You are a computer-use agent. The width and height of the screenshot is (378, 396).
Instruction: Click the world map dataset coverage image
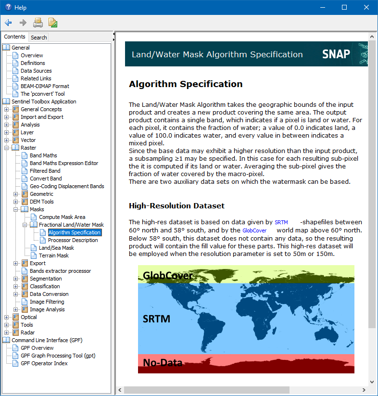click(246, 319)
